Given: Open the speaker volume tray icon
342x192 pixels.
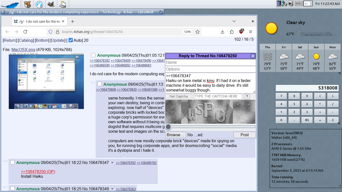Looking at the screenshot, I should (291, 3).
